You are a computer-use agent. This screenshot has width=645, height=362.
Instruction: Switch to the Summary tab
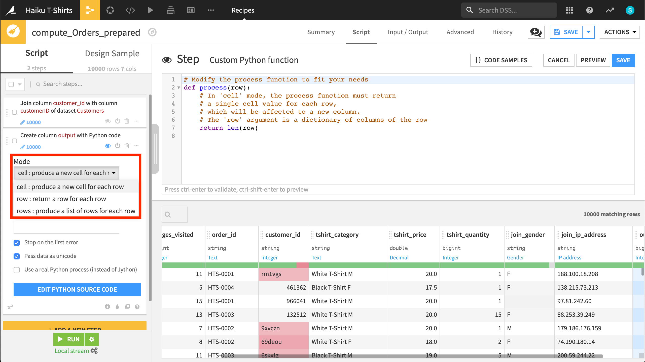321,32
